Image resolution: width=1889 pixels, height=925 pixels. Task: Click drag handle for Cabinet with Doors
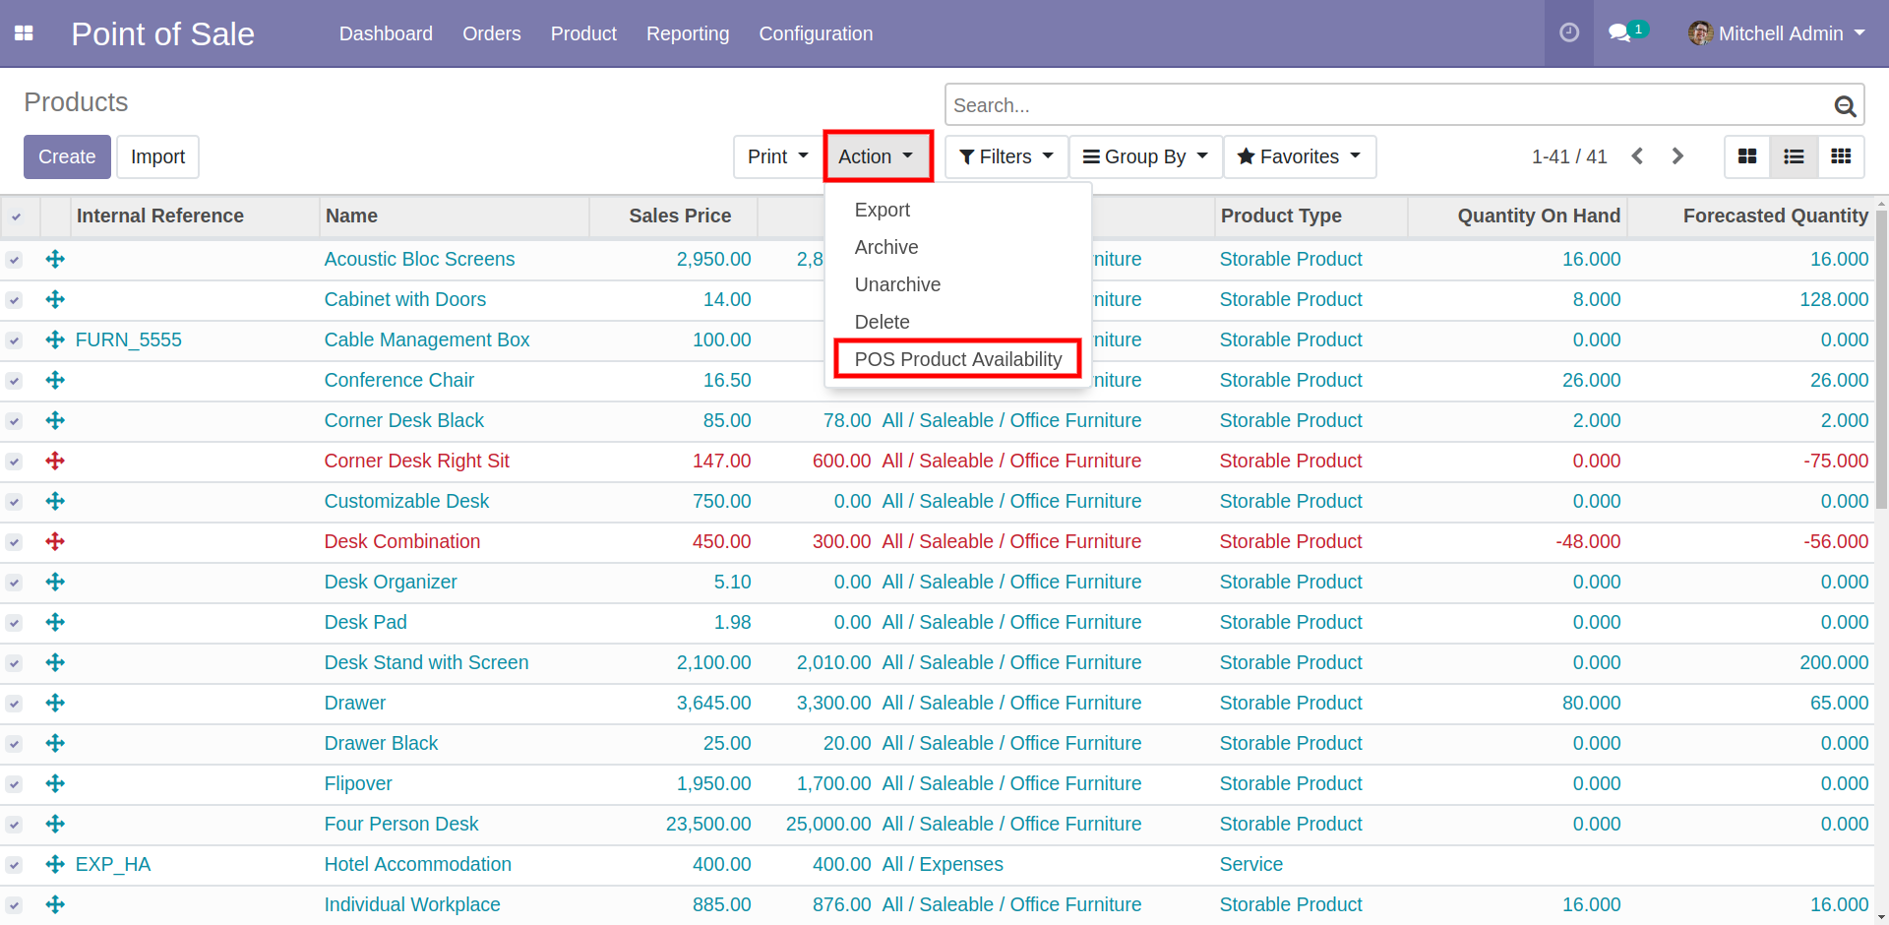(x=55, y=299)
